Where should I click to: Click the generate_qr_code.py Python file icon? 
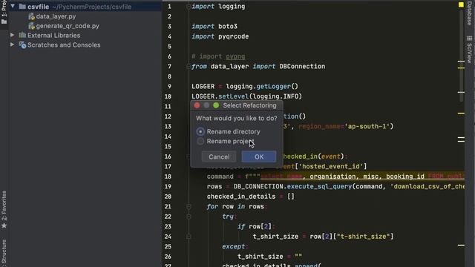coord(31,27)
